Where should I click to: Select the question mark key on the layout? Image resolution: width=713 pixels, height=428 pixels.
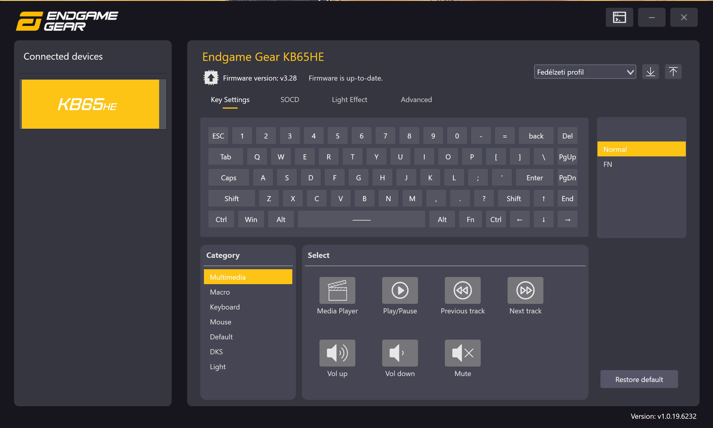tap(484, 198)
